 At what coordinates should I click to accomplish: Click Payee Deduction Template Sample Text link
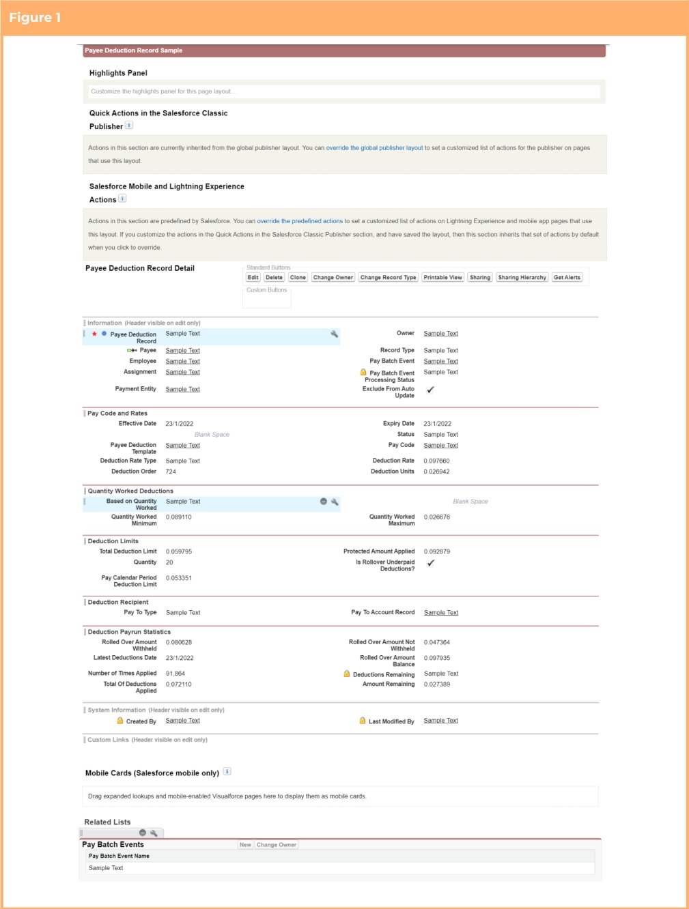pyautogui.click(x=182, y=446)
